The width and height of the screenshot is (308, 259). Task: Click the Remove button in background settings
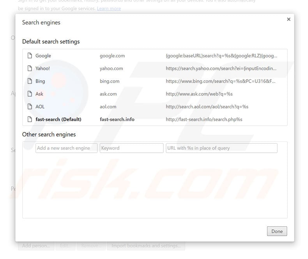91,246
